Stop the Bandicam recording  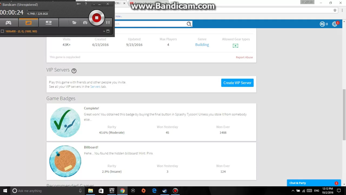tap(97, 18)
